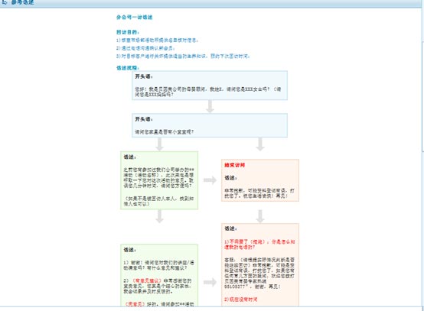Click the down arrow below the 结束访问 box
This screenshot has width=424, height=311.
260,216
